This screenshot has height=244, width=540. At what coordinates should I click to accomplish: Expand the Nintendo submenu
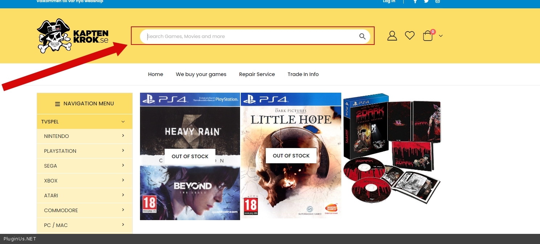pyautogui.click(x=123, y=136)
